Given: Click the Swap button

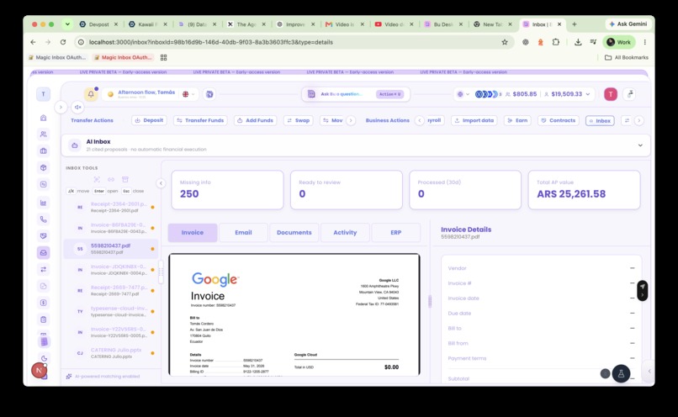Looking at the screenshot, I should (299, 120).
